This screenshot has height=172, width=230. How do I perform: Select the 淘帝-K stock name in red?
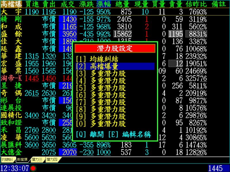[x=11, y=78]
